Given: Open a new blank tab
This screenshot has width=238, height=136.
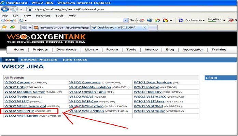Looking at the screenshot, I should [x=153, y=28].
